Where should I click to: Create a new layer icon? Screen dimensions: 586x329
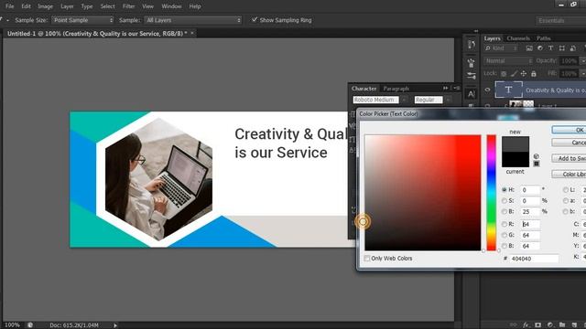(574, 325)
